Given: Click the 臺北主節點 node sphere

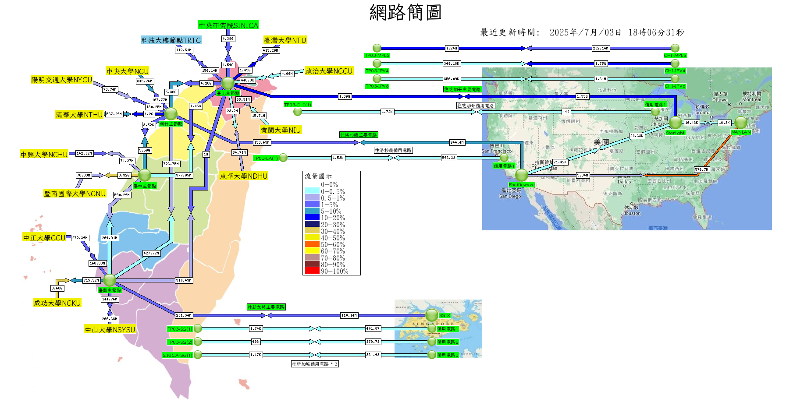Looking at the screenshot, I should [x=228, y=83].
